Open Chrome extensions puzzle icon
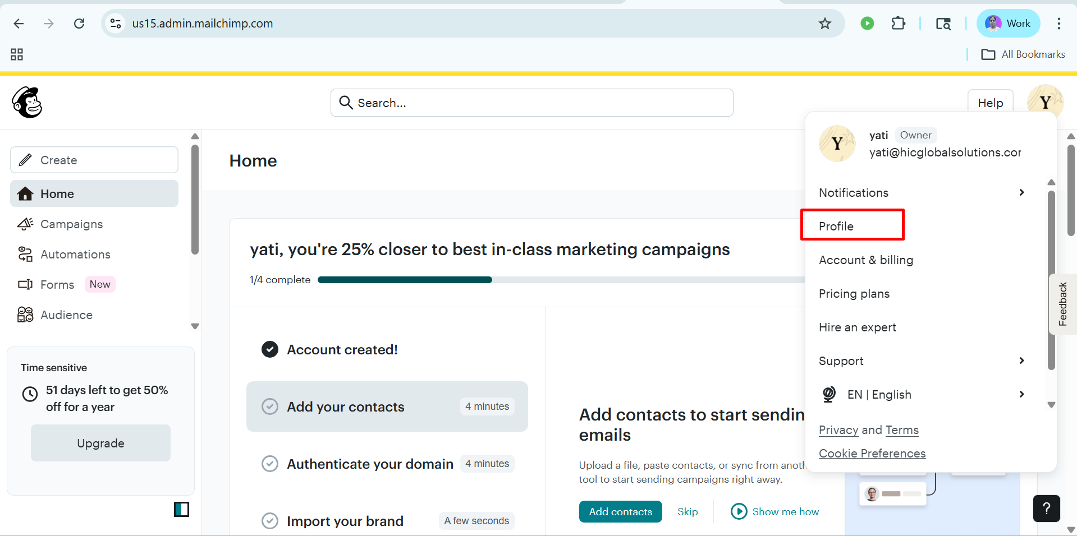Image resolution: width=1077 pixels, height=536 pixels. (x=899, y=24)
